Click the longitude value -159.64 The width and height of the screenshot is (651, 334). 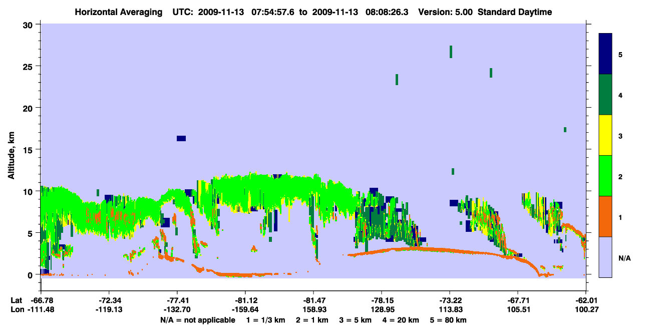point(245,310)
